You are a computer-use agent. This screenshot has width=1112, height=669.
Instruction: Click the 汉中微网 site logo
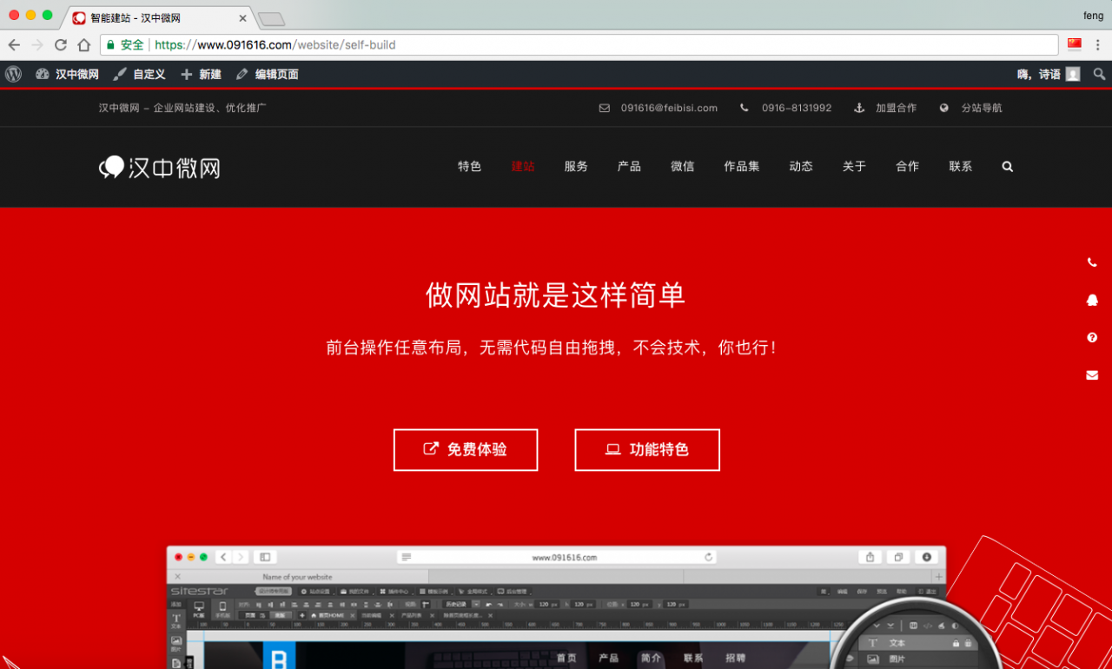[x=160, y=167]
